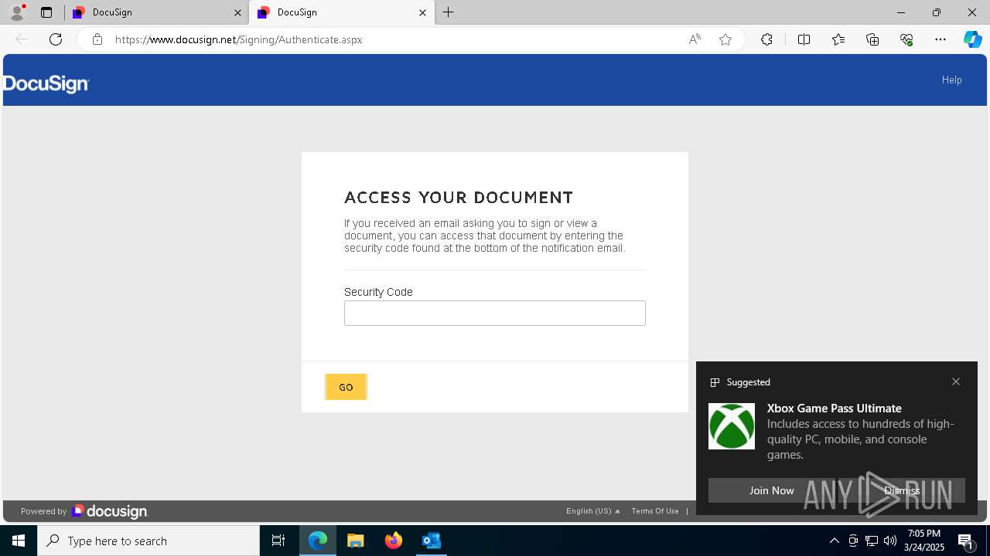The image size is (990, 556).
Task: Open the tab actions menu icon
Action: pos(46,12)
